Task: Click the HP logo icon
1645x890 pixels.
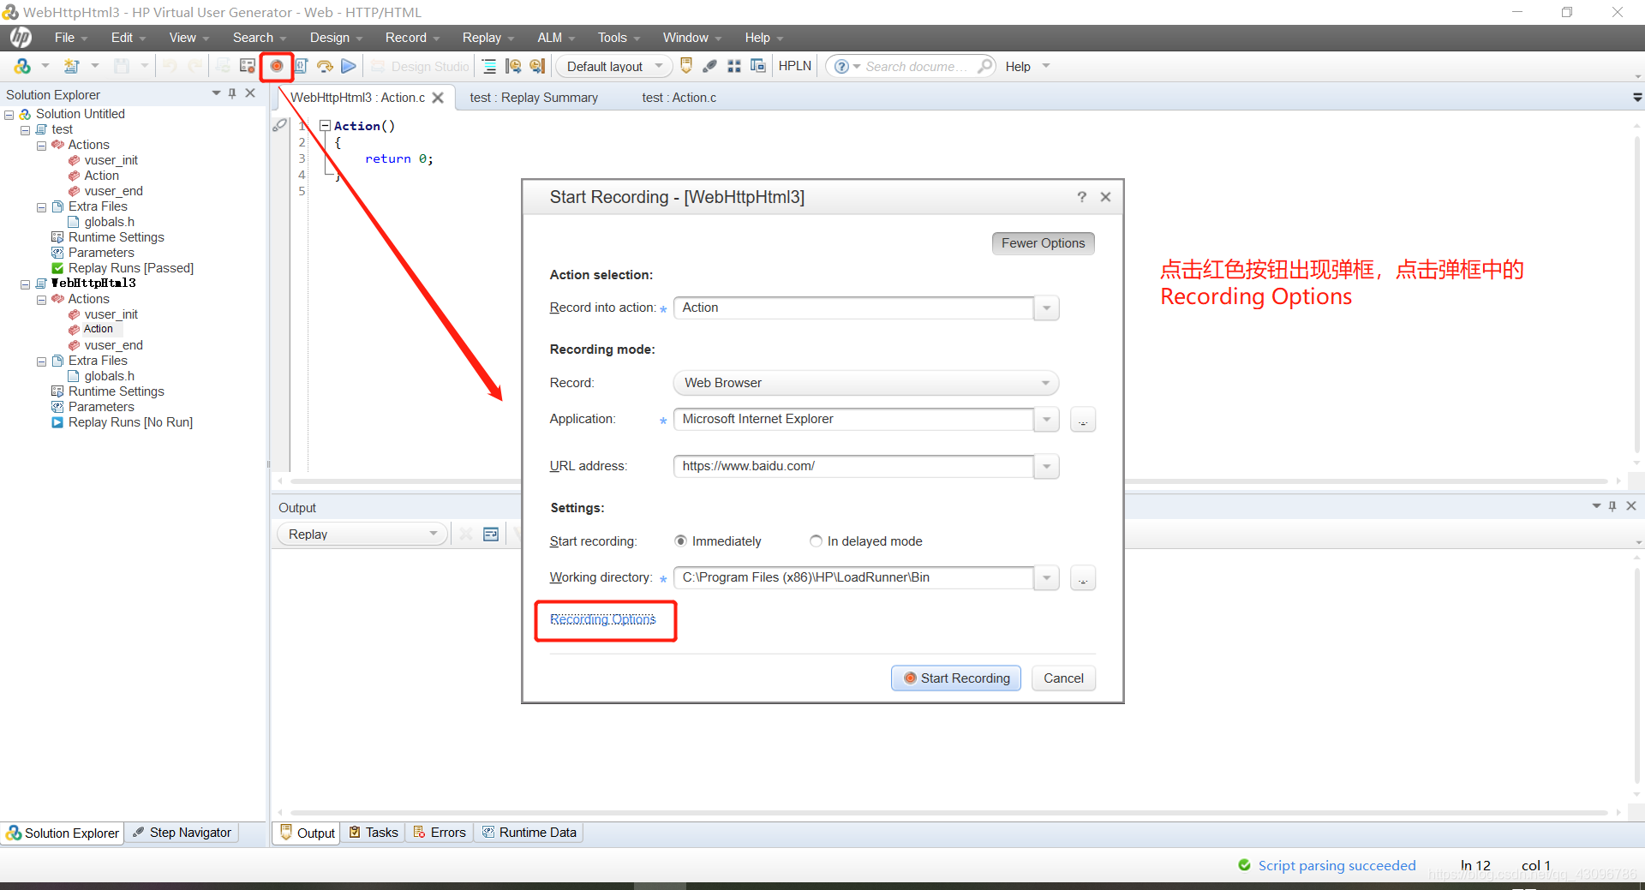Action: 21,38
